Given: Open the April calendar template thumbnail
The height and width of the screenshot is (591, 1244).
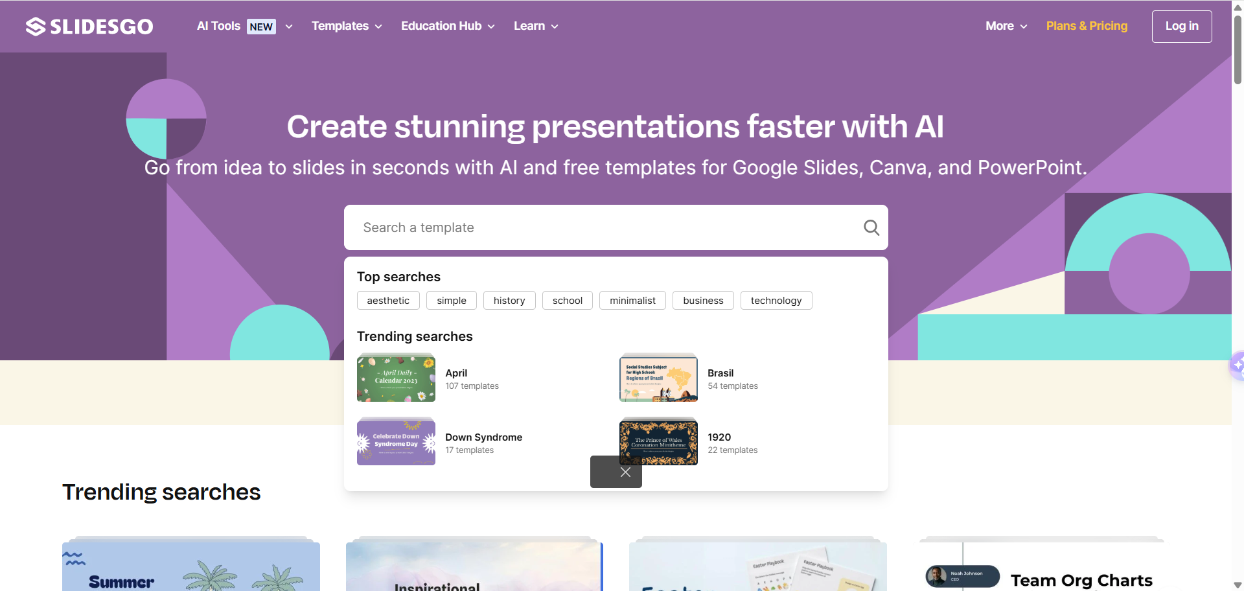Looking at the screenshot, I should [x=396, y=378].
